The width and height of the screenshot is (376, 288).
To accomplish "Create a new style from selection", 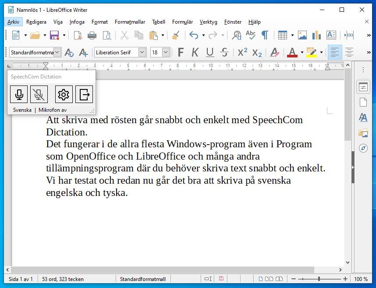I will point(83,52).
